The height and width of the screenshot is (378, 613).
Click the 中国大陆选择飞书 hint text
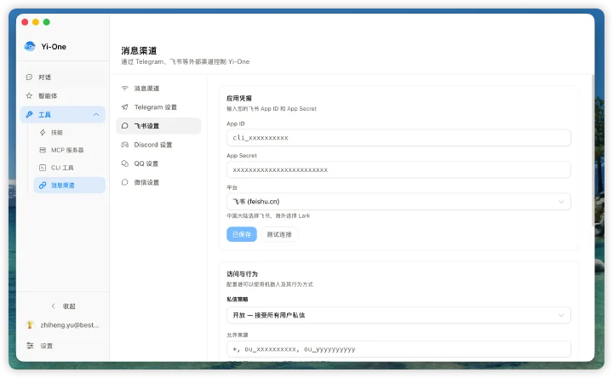pyautogui.click(x=268, y=215)
